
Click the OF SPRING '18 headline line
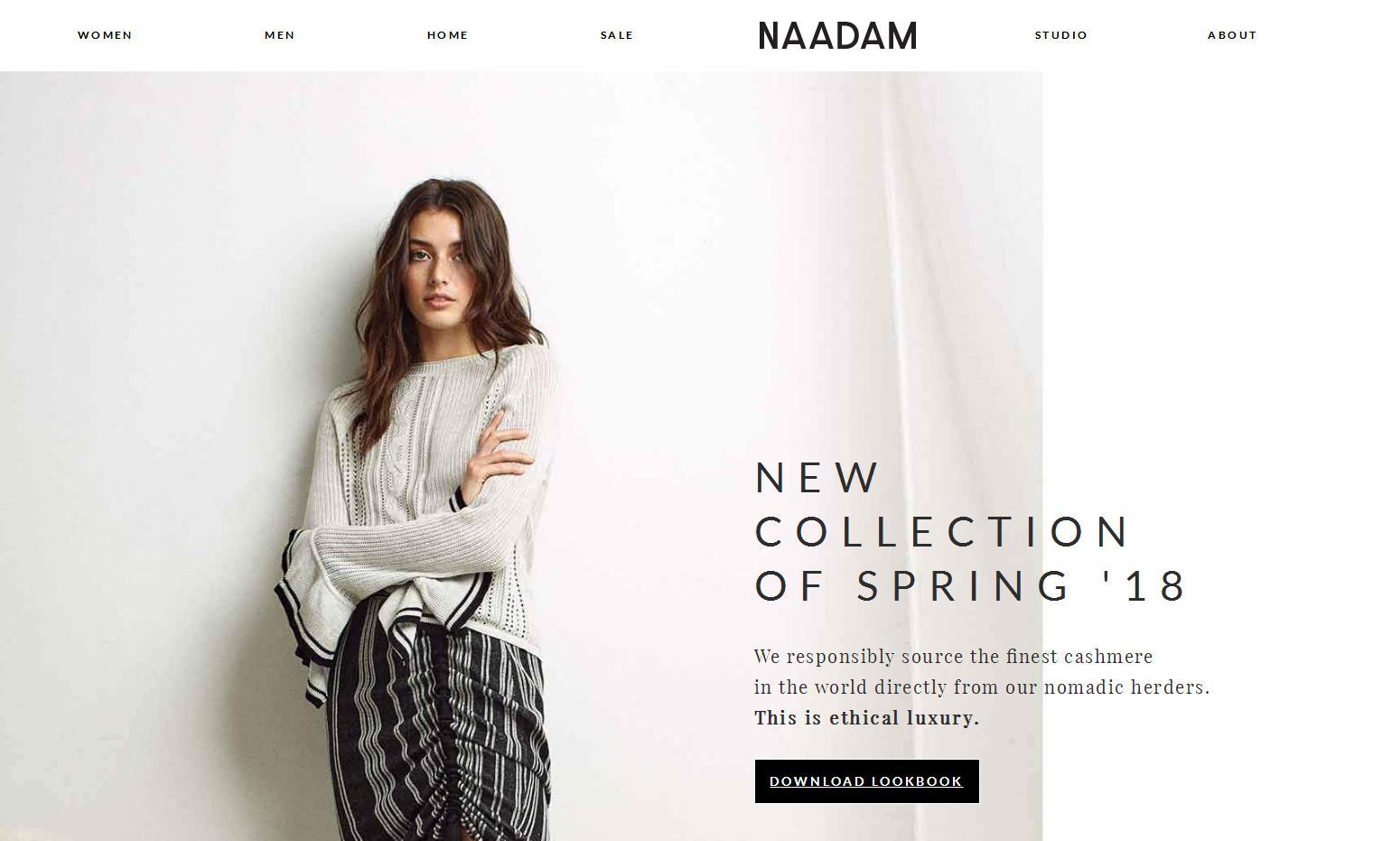pyautogui.click(x=971, y=586)
